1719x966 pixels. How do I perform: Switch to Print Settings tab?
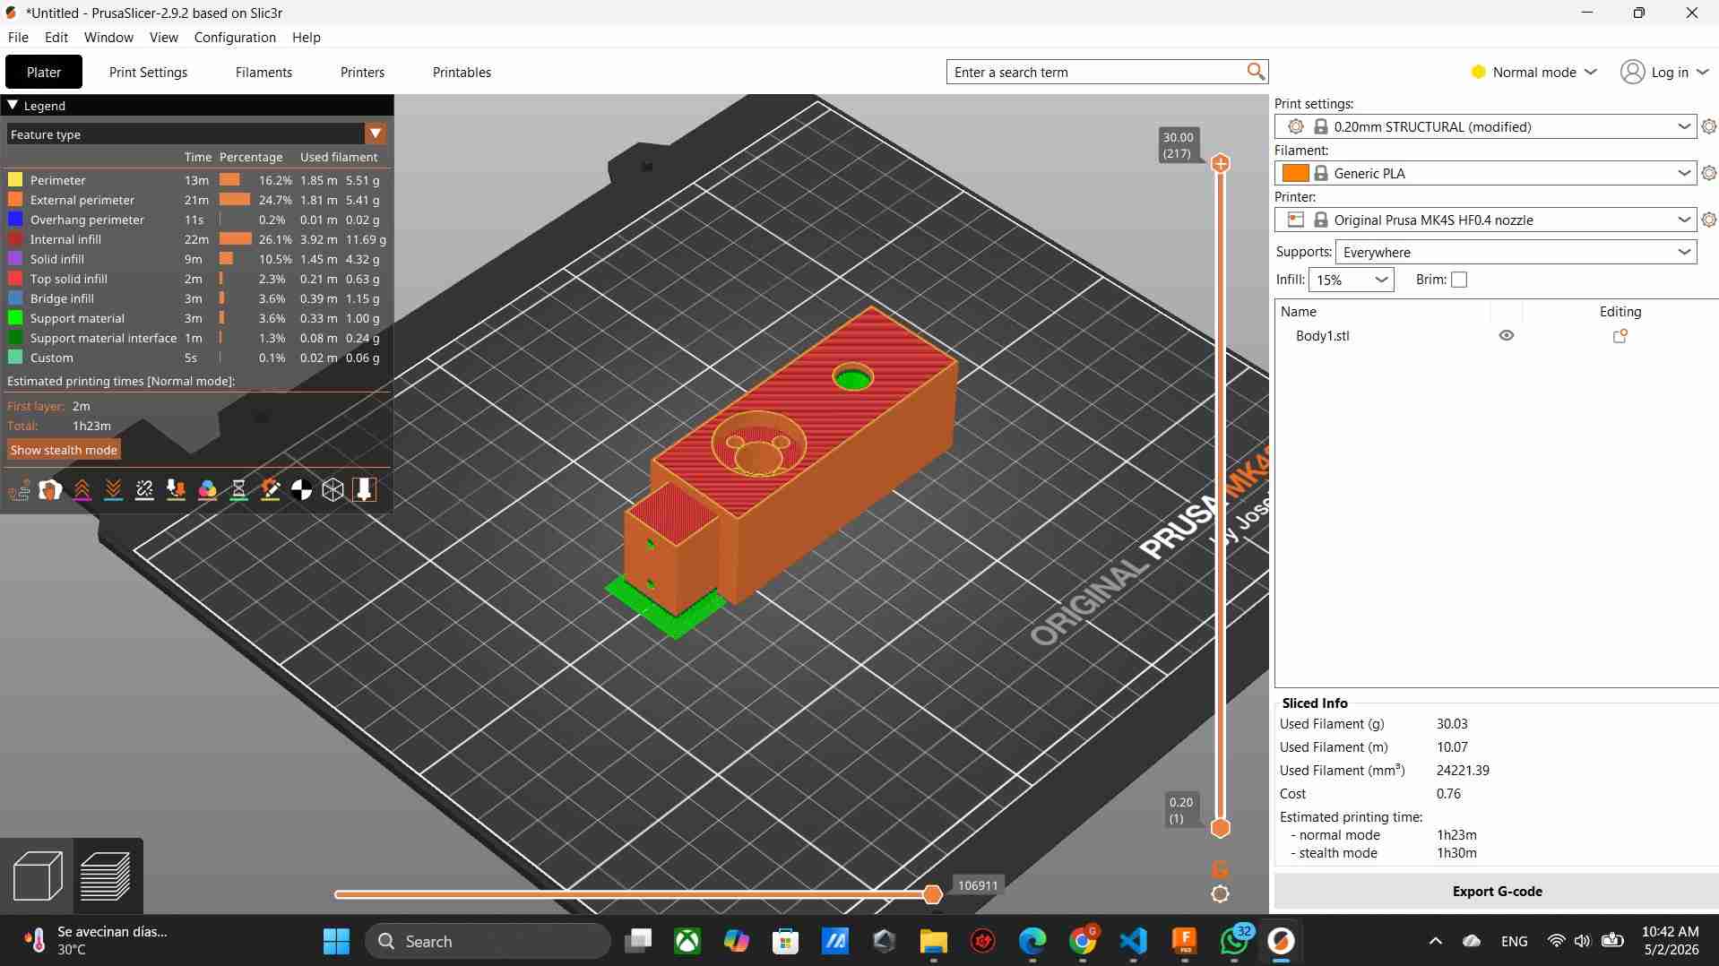148,72
